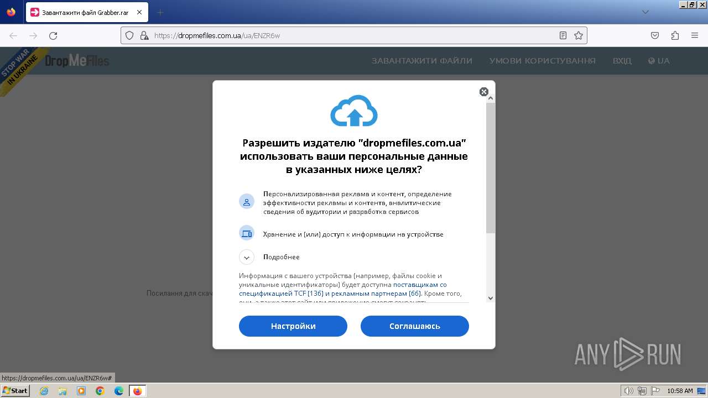Click the browser reload button
Screen dimensions: 708x398
pyautogui.click(x=53, y=35)
